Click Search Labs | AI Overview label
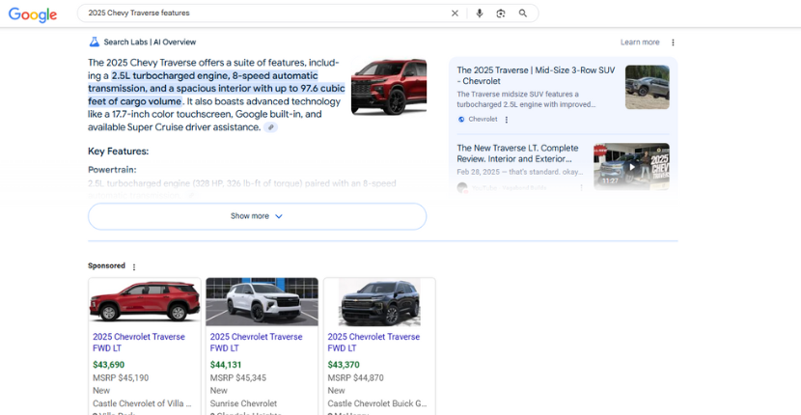Viewport: 801px width, 415px height. (x=150, y=42)
